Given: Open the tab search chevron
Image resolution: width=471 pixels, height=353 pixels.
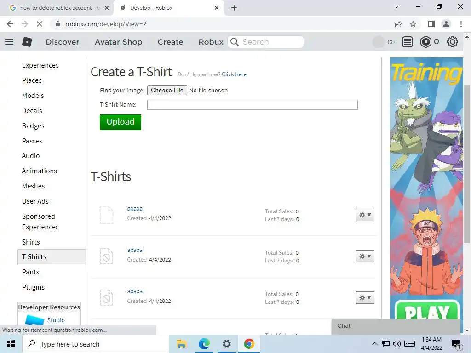Looking at the screenshot, I should [x=397, y=6].
